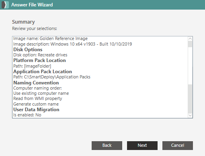Click the scroll down arrow in summary list
This screenshot has height=156, width=205.
(190, 115)
